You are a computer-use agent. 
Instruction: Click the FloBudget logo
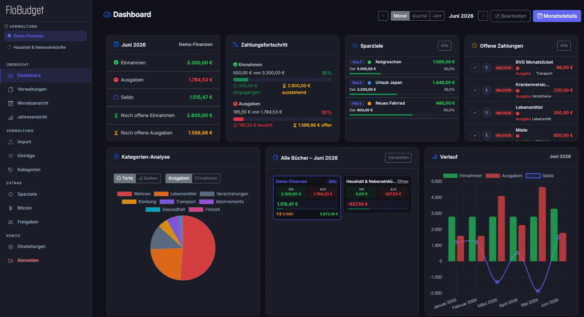pos(25,10)
